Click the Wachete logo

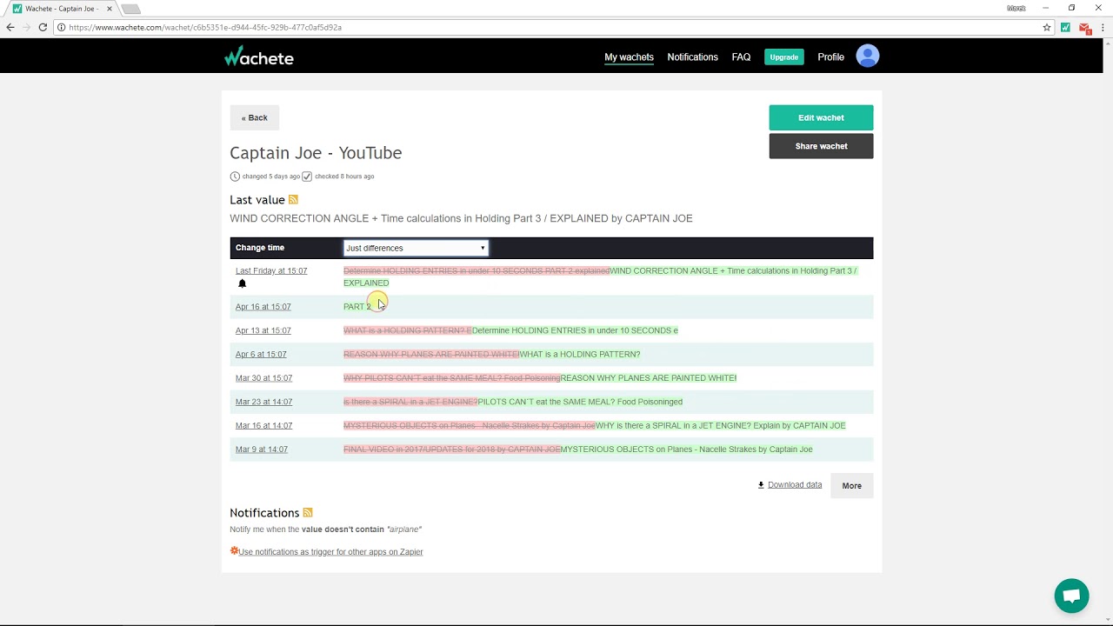coord(259,57)
